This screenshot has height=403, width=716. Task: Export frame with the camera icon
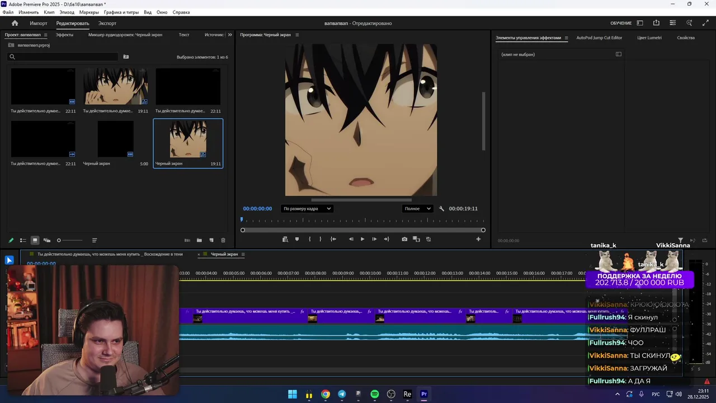(404, 239)
